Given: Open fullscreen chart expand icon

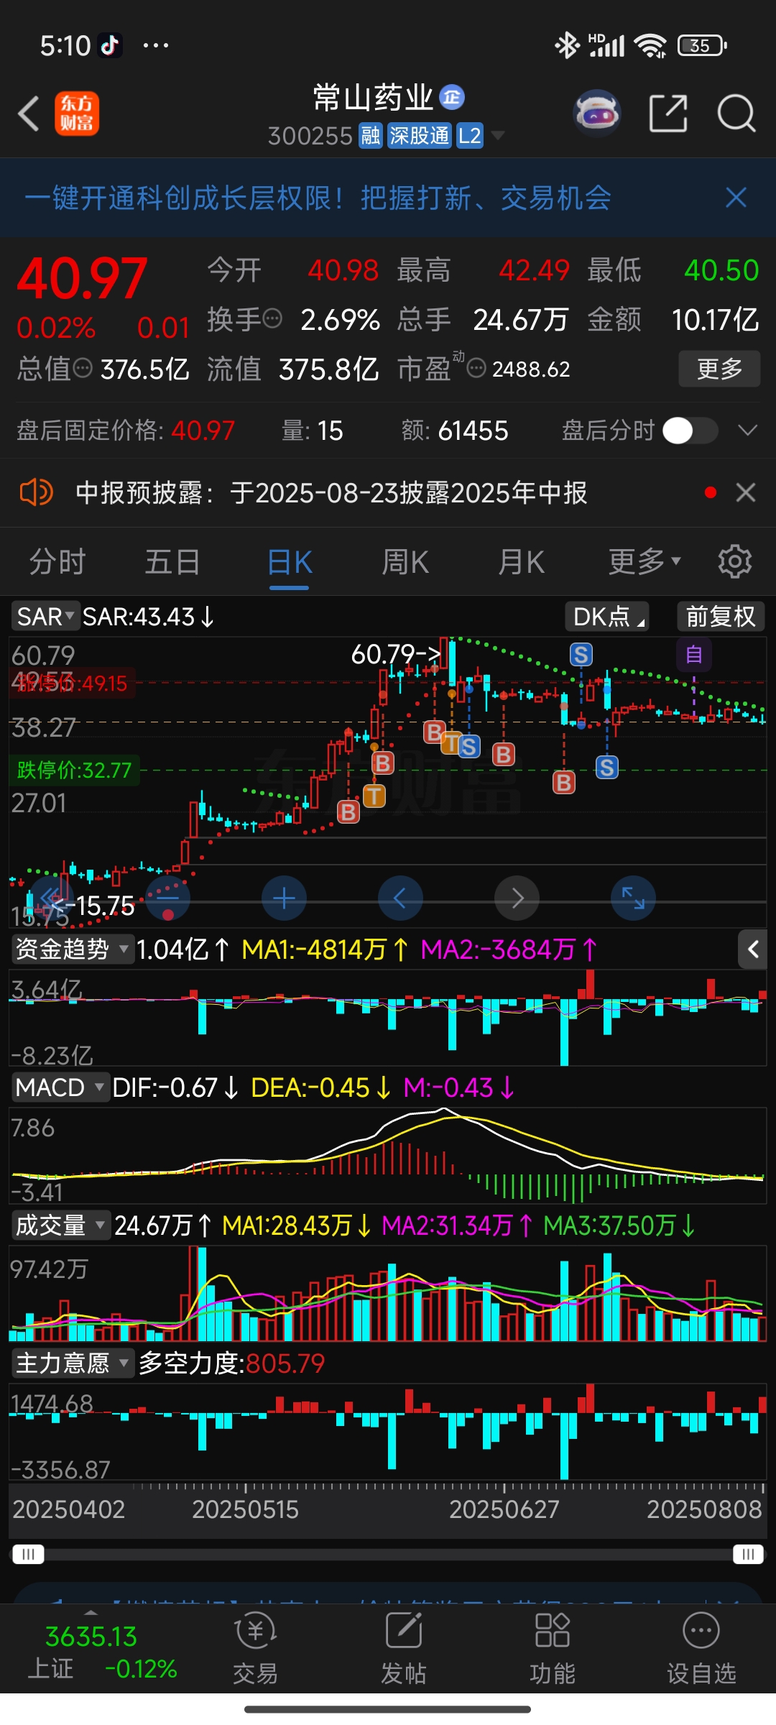Looking at the screenshot, I should coord(633,898).
